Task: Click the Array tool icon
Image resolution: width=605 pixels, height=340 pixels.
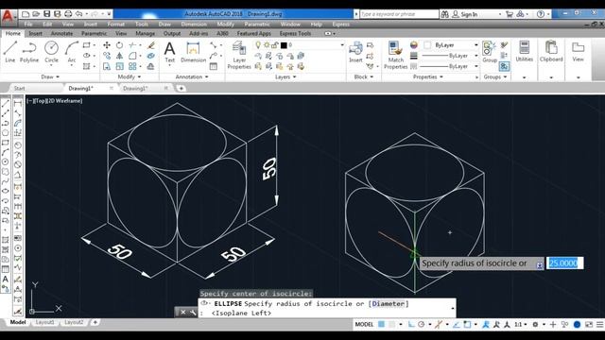Action: pyautogui.click(x=132, y=66)
